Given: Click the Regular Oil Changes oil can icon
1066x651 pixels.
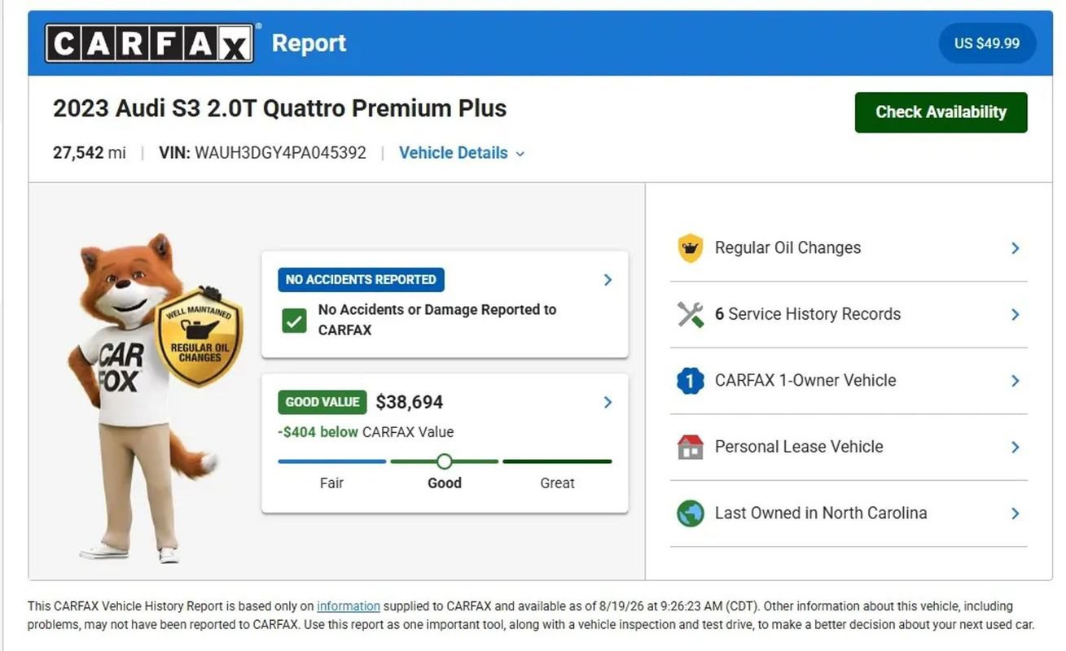Looking at the screenshot, I should 690,248.
